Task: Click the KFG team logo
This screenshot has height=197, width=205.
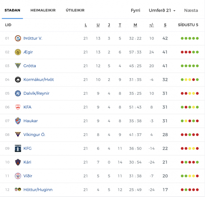Action: pyautogui.click(x=18, y=148)
